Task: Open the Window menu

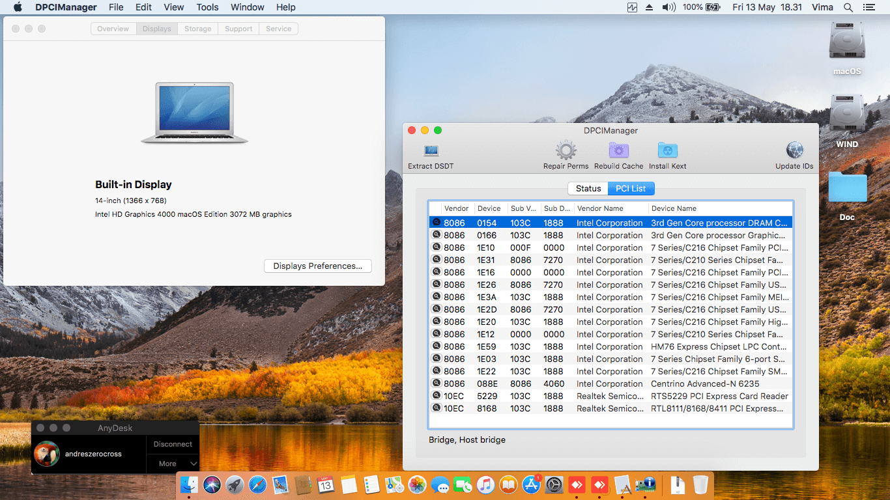Action: [248, 7]
